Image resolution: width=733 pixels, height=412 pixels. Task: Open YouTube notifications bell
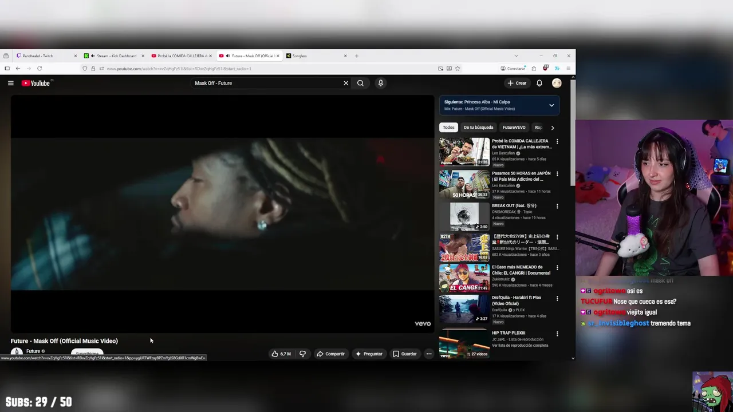tap(539, 83)
